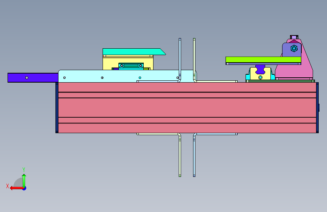Select the large pink extrusion profile body

tap(187, 108)
